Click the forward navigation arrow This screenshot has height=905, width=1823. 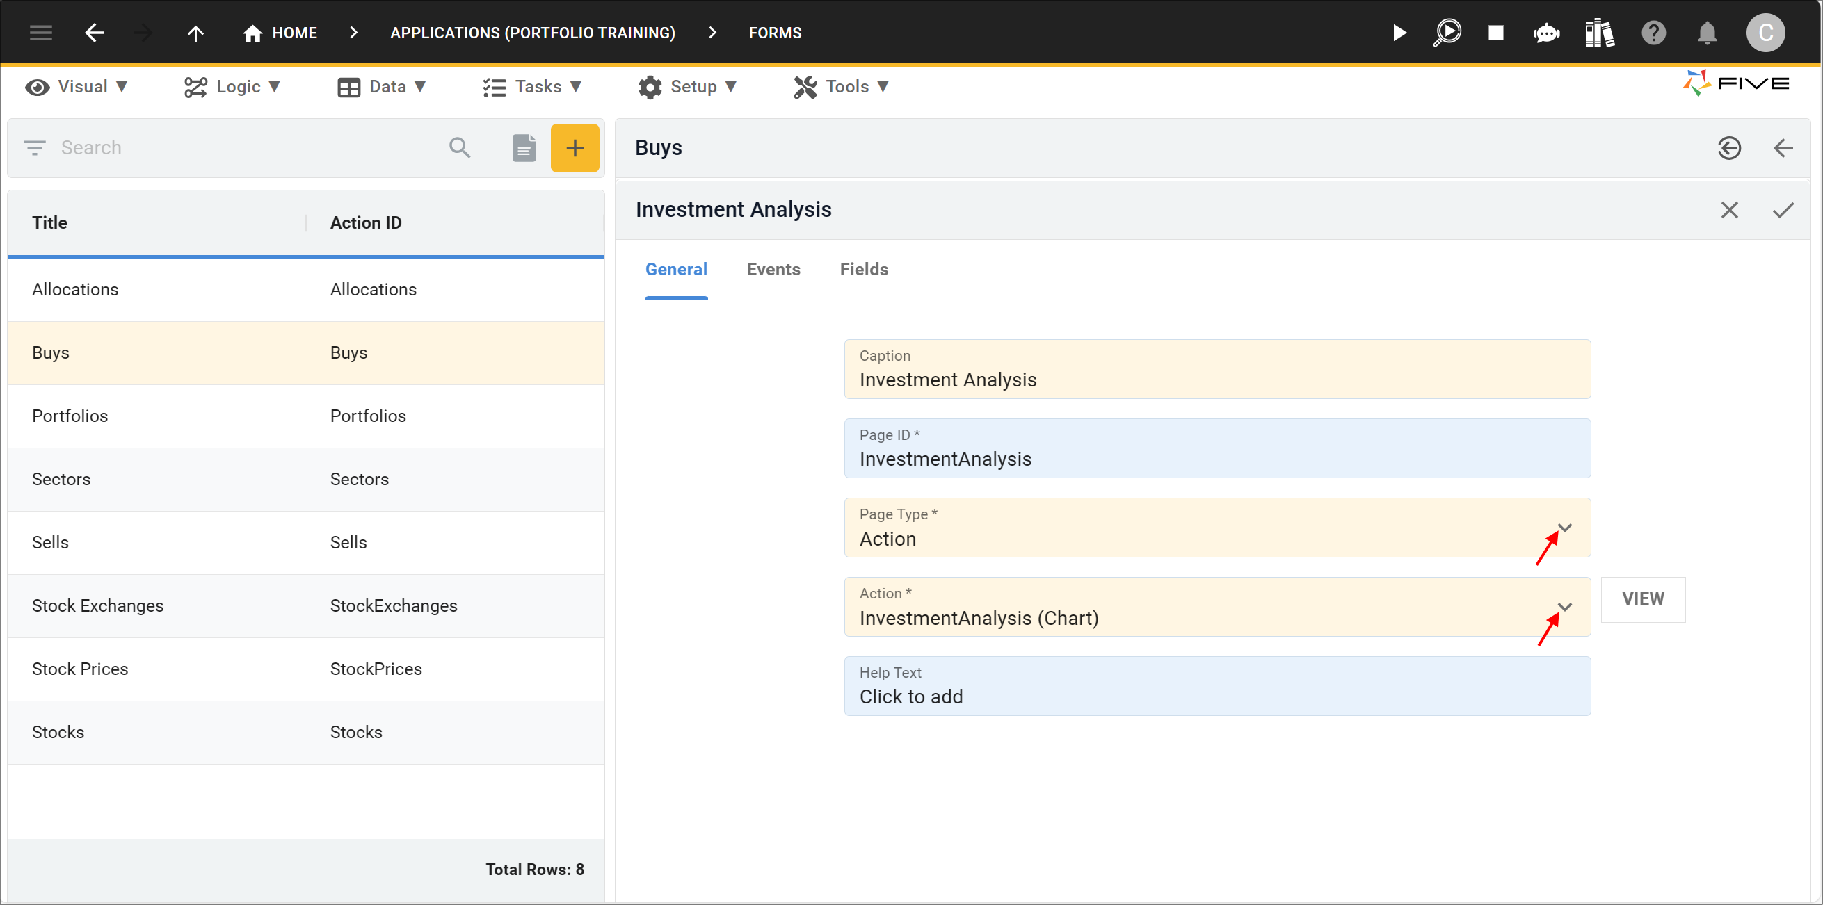pyautogui.click(x=143, y=33)
